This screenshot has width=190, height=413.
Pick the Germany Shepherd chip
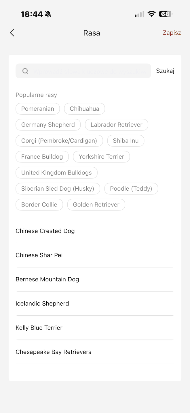point(48,125)
